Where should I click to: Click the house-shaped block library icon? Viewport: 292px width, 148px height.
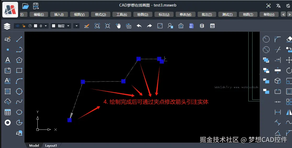point(181,26)
